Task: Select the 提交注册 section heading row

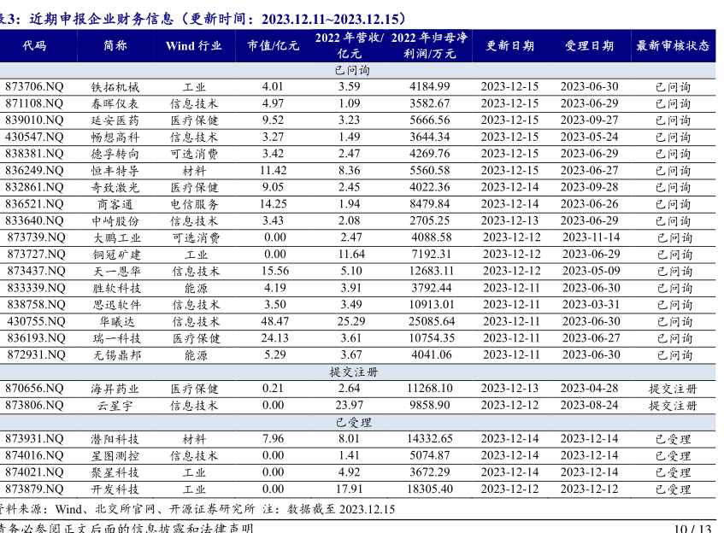Action: [x=358, y=372]
